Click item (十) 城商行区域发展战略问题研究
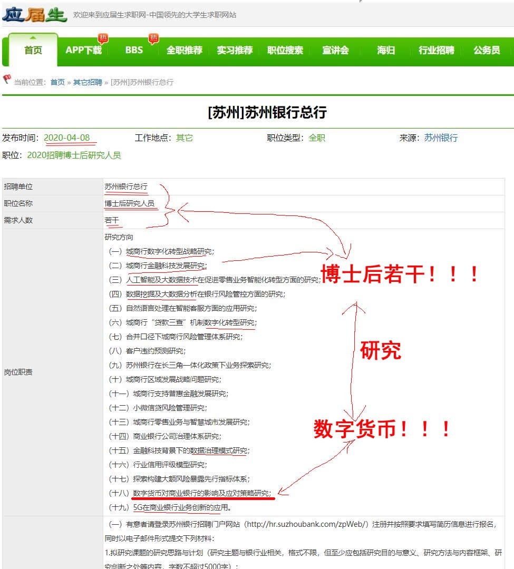This screenshot has width=514, height=569. (165, 379)
